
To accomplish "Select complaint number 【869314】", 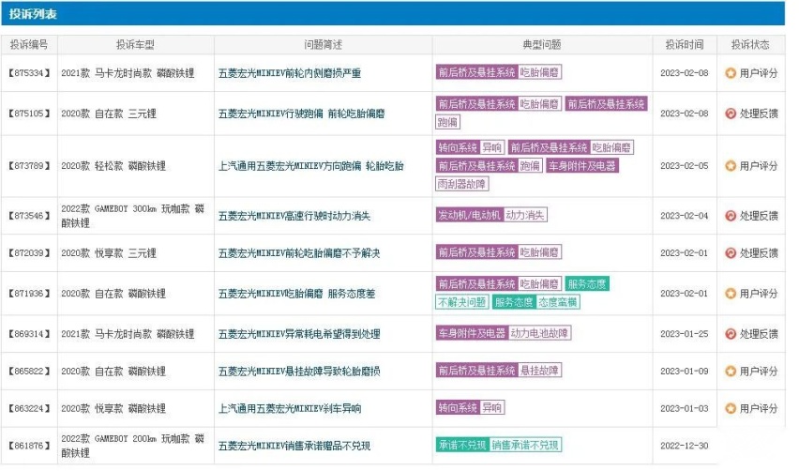I will click(29, 334).
